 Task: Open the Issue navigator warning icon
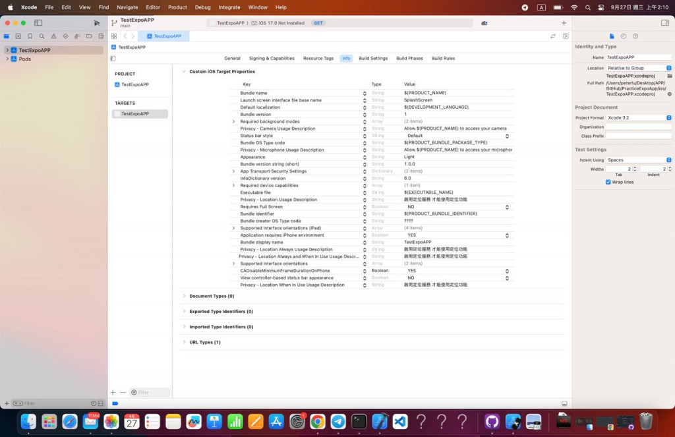(53, 36)
